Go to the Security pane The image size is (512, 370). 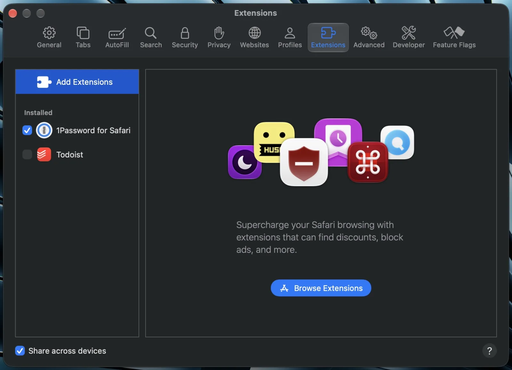coord(185,37)
